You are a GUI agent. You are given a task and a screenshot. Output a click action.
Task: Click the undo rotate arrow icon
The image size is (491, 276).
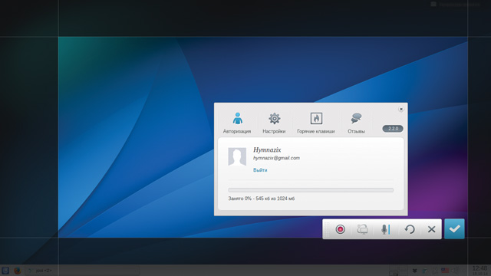coord(409,229)
